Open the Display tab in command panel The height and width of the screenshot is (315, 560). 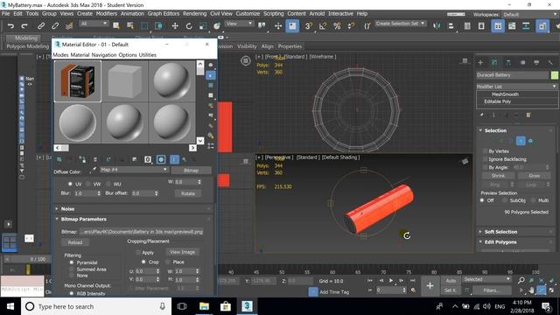tap(536, 62)
